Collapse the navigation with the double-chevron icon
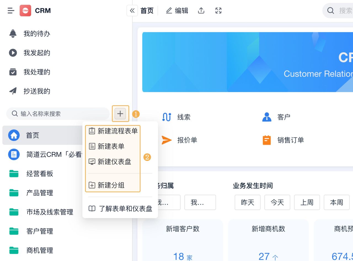The width and height of the screenshot is (353, 261). click(x=132, y=10)
